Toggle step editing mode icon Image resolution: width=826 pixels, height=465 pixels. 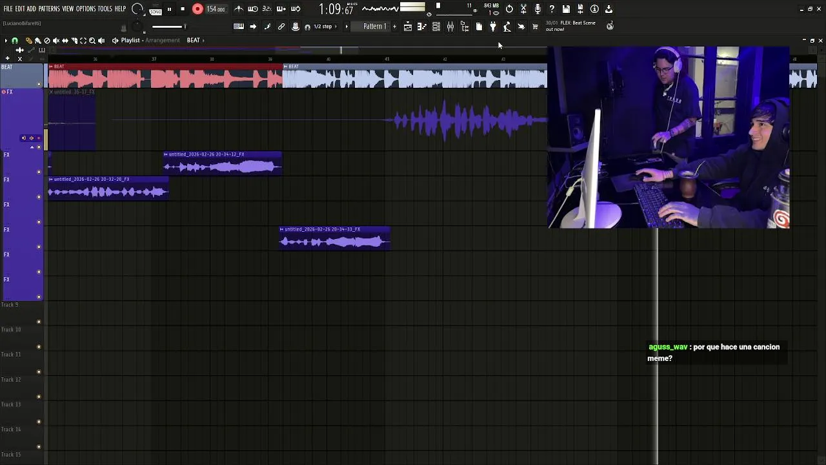(x=267, y=26)
